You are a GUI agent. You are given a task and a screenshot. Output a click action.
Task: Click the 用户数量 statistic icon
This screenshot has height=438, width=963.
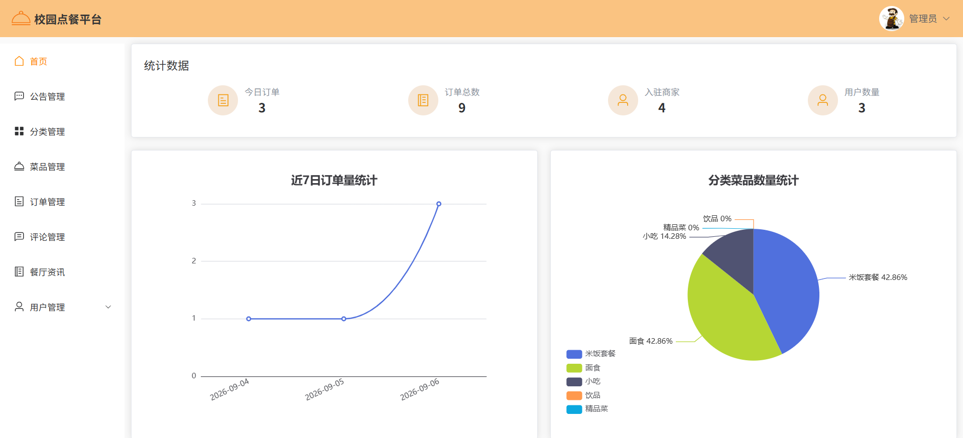pyautogui.click(x=823, y=100)
